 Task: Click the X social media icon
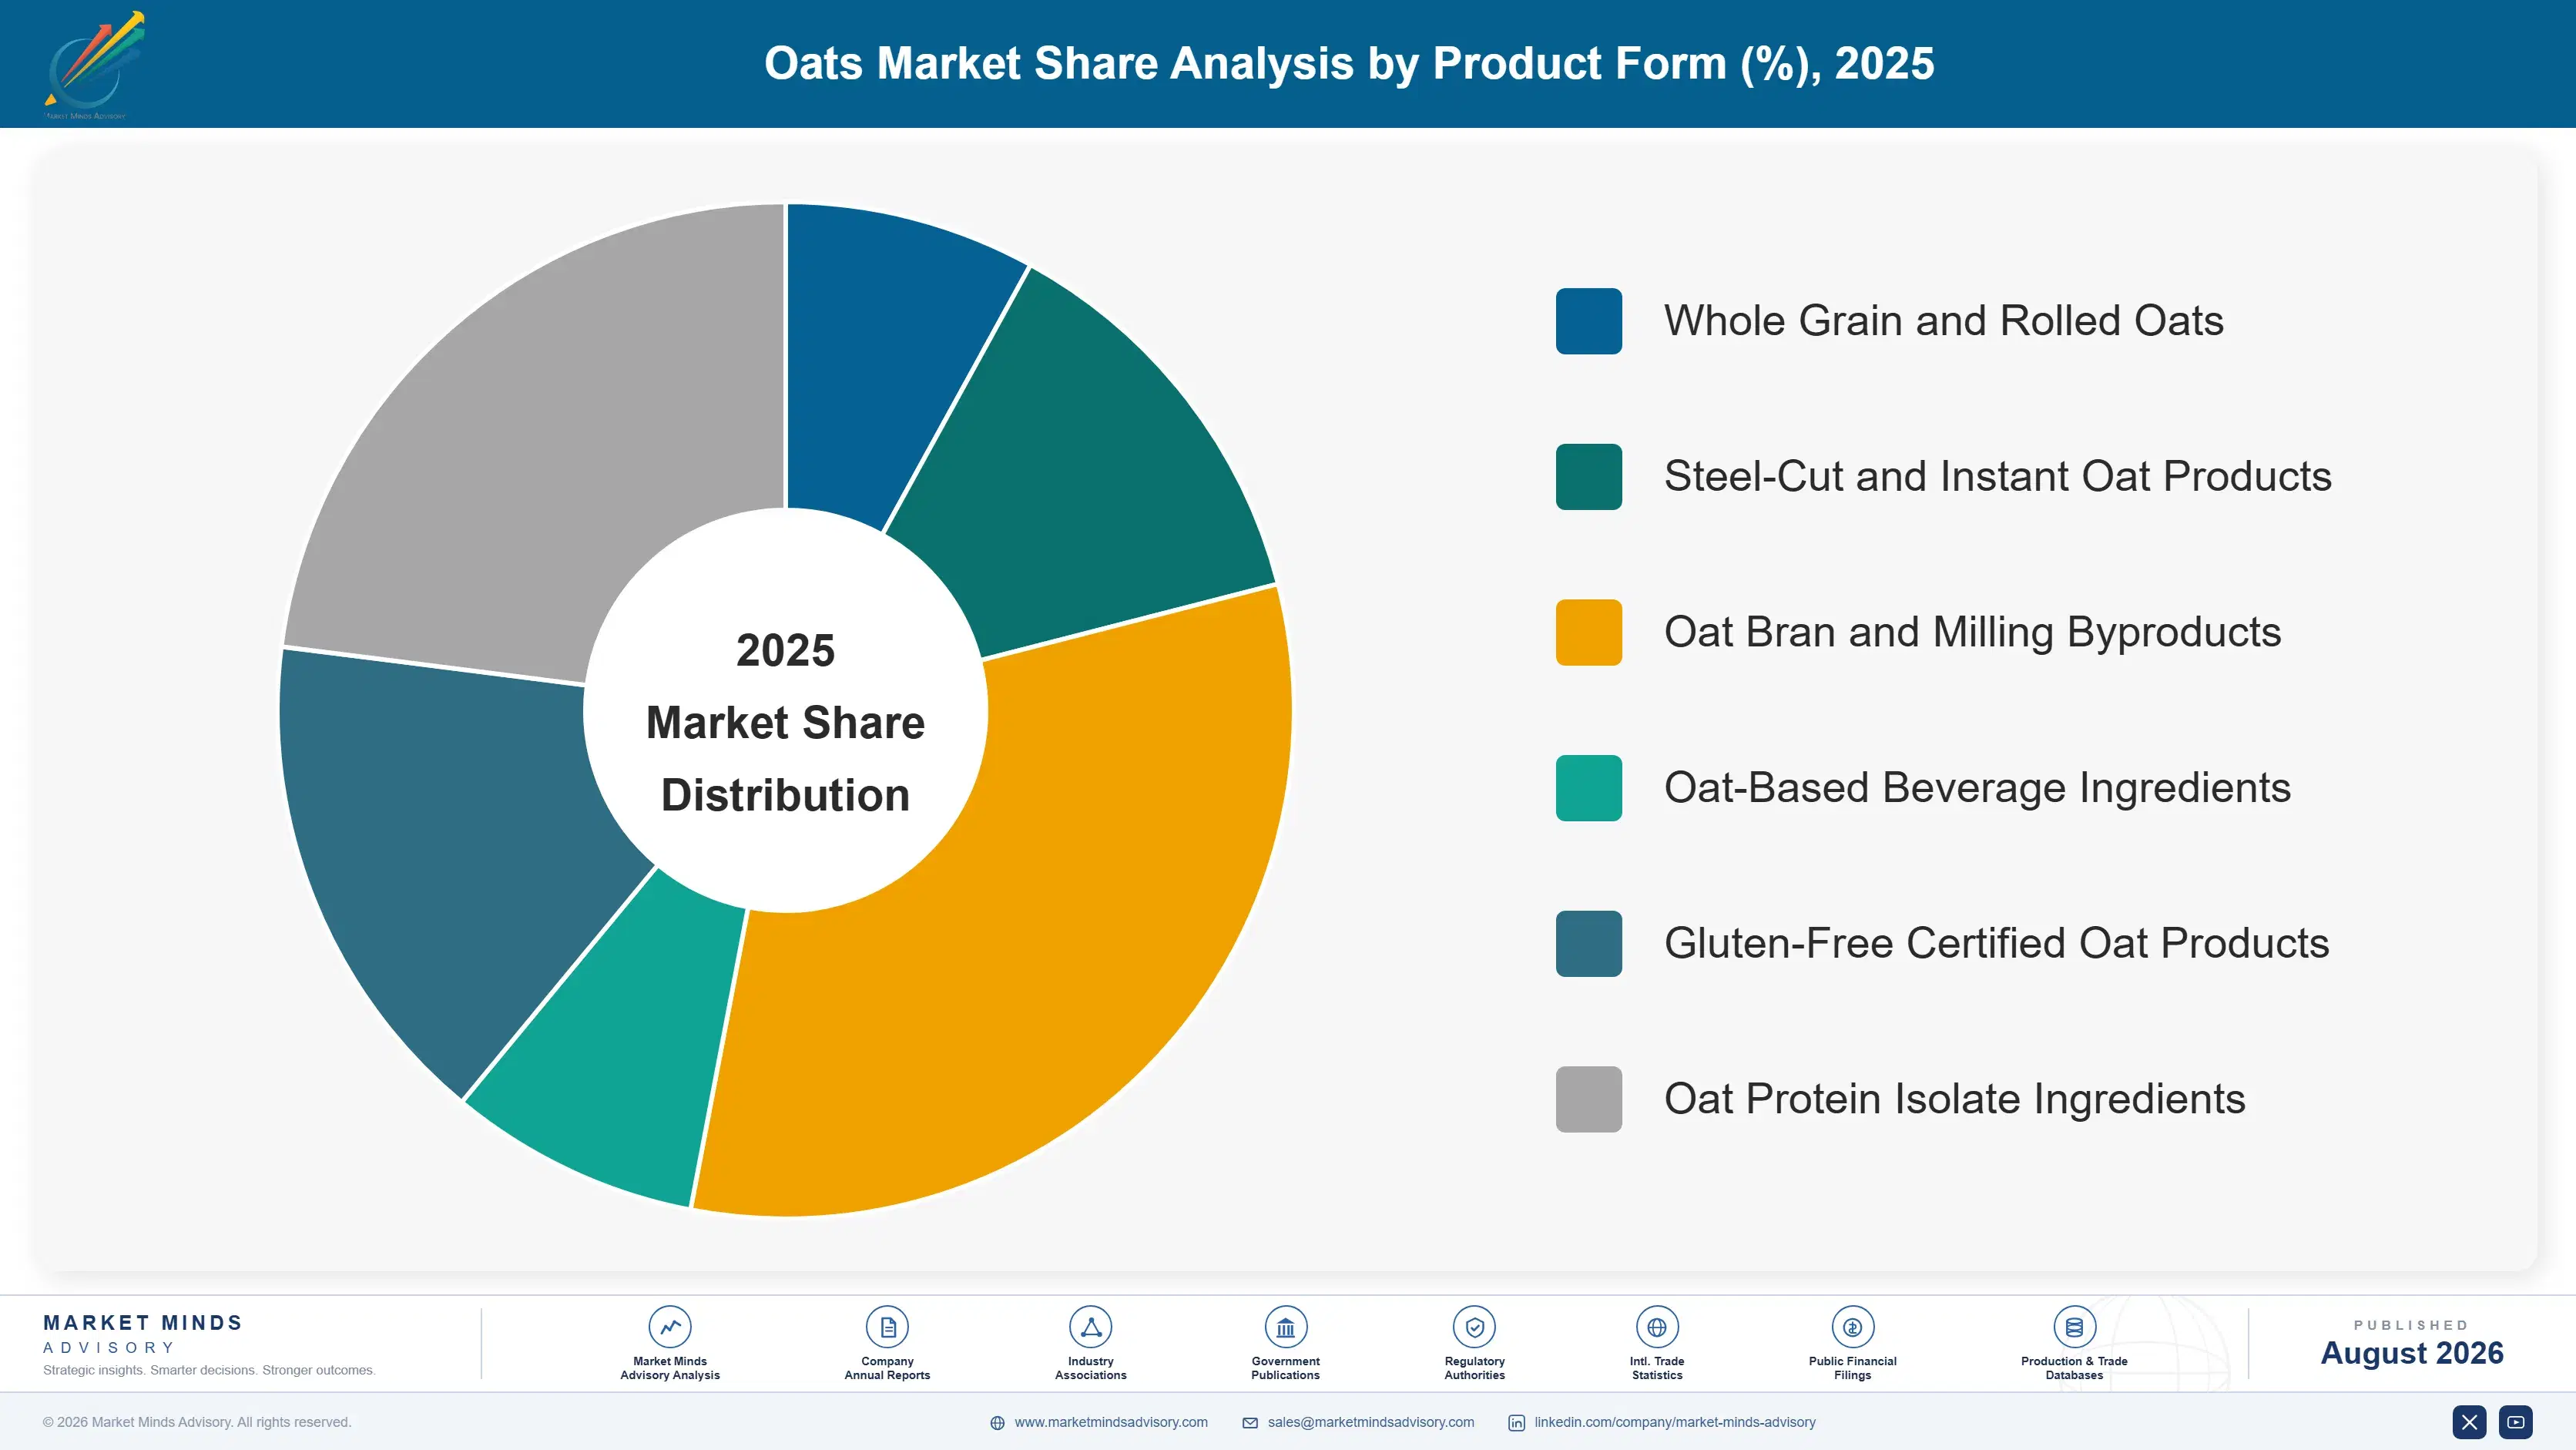[2469, 1422]
